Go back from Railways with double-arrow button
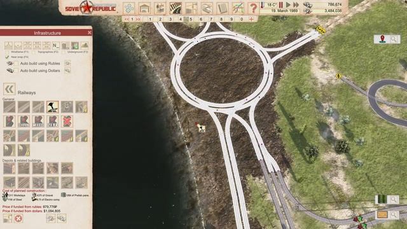This screenshot has height=229, width=407. (x=10, y=89)
